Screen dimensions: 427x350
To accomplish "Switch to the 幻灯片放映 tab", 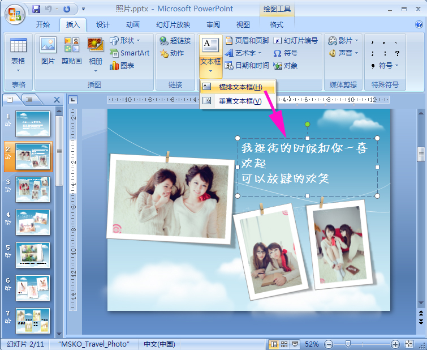I will click(x=173, y=25).
